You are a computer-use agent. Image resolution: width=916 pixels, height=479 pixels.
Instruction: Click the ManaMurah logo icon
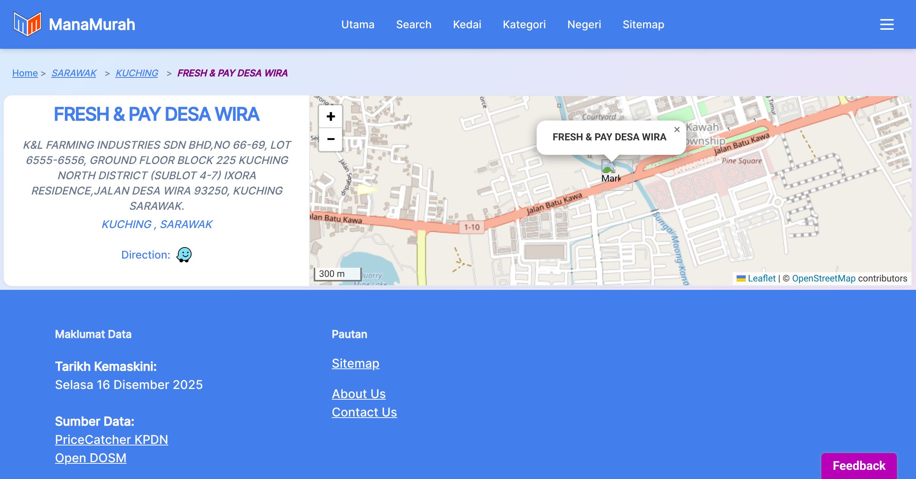pos(27,24)
